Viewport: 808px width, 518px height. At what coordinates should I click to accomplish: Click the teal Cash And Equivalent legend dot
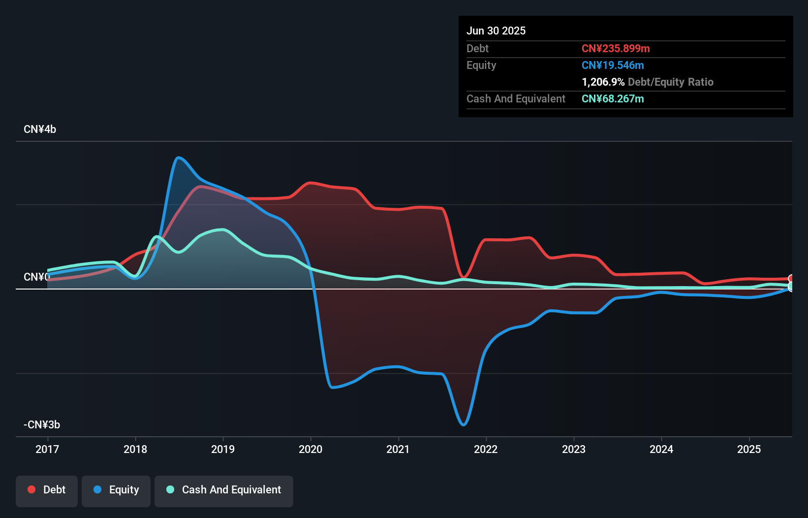(x=169, y=489)
